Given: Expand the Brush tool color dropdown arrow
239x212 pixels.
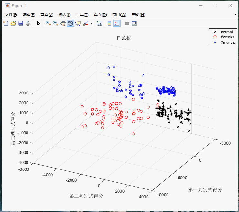Looking at the screenshot, I should 91,24.
